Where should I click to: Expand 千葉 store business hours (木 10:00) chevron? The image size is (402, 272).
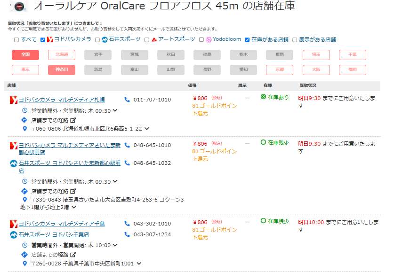tap(115, 245)
